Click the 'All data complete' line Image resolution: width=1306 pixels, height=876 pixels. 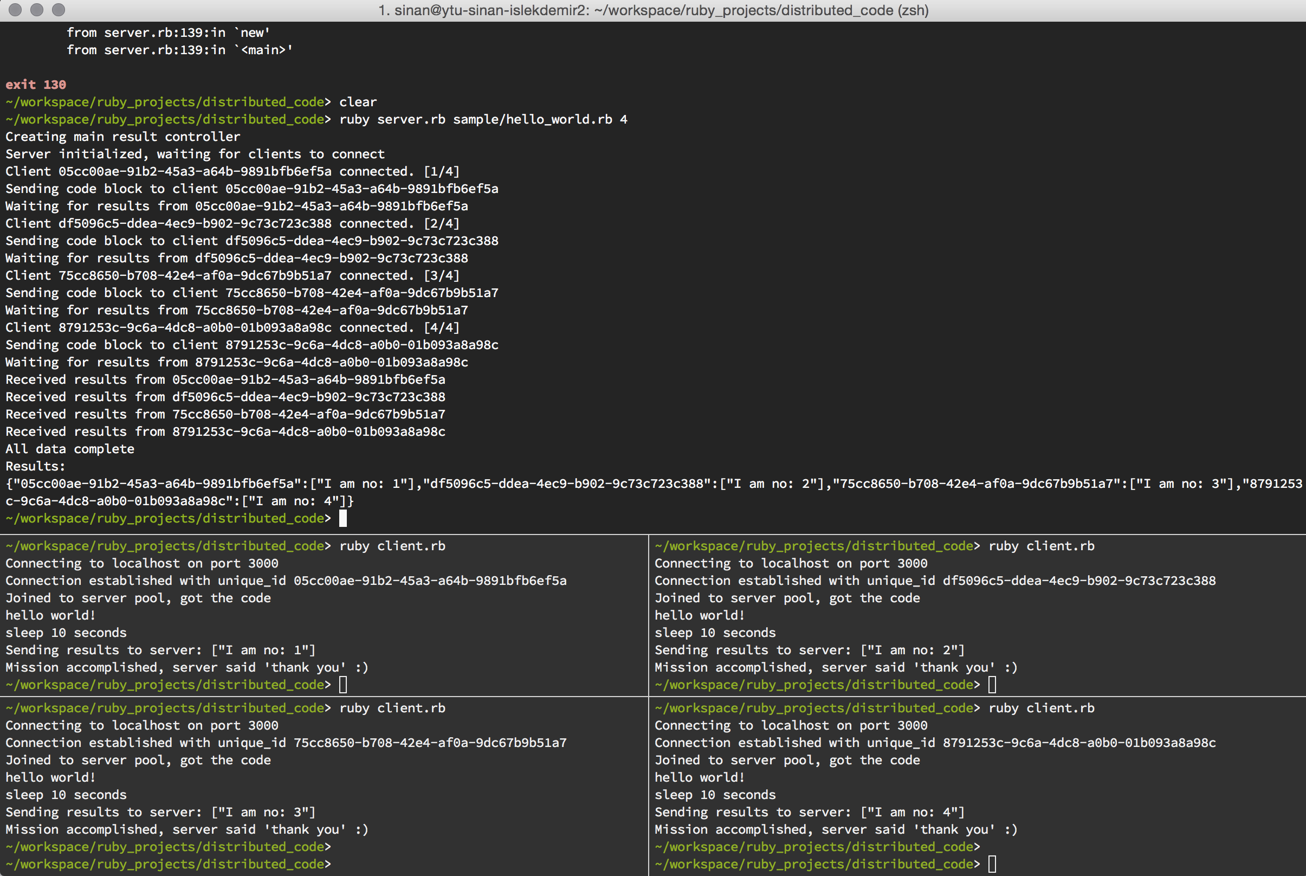[x=70, y=449]
